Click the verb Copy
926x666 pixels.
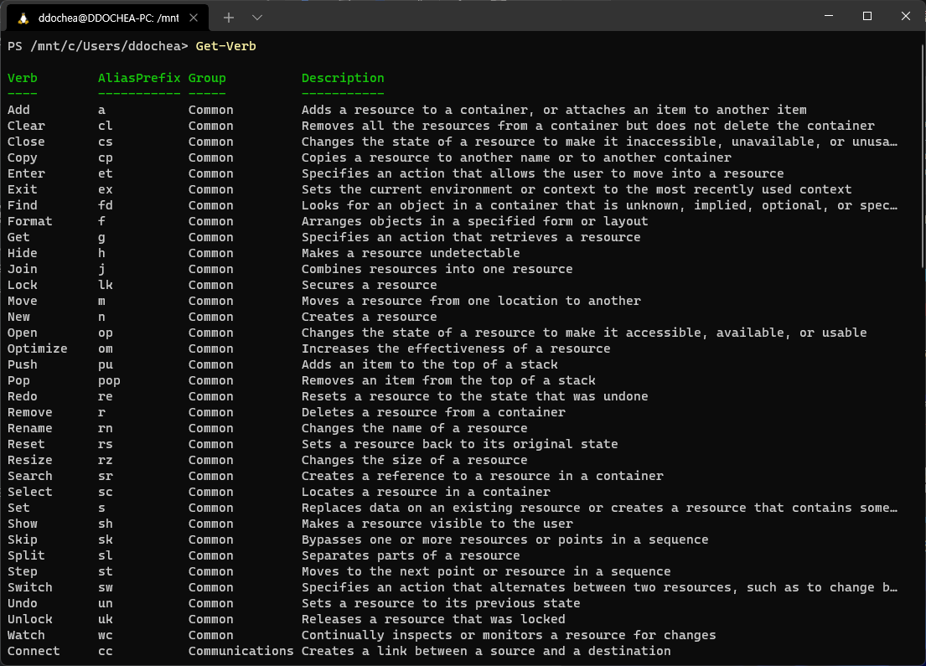(x=23, y=157)
